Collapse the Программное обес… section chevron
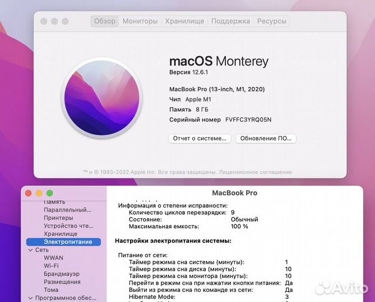The image size is (375, 302). (x=30, y=298)
